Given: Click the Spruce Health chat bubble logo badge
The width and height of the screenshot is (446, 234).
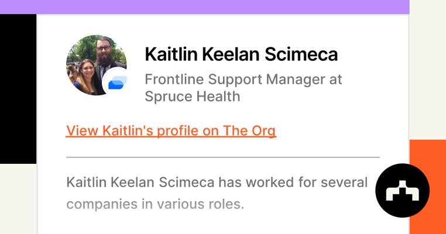Looking at the screenshot, I should coord(117,83).
